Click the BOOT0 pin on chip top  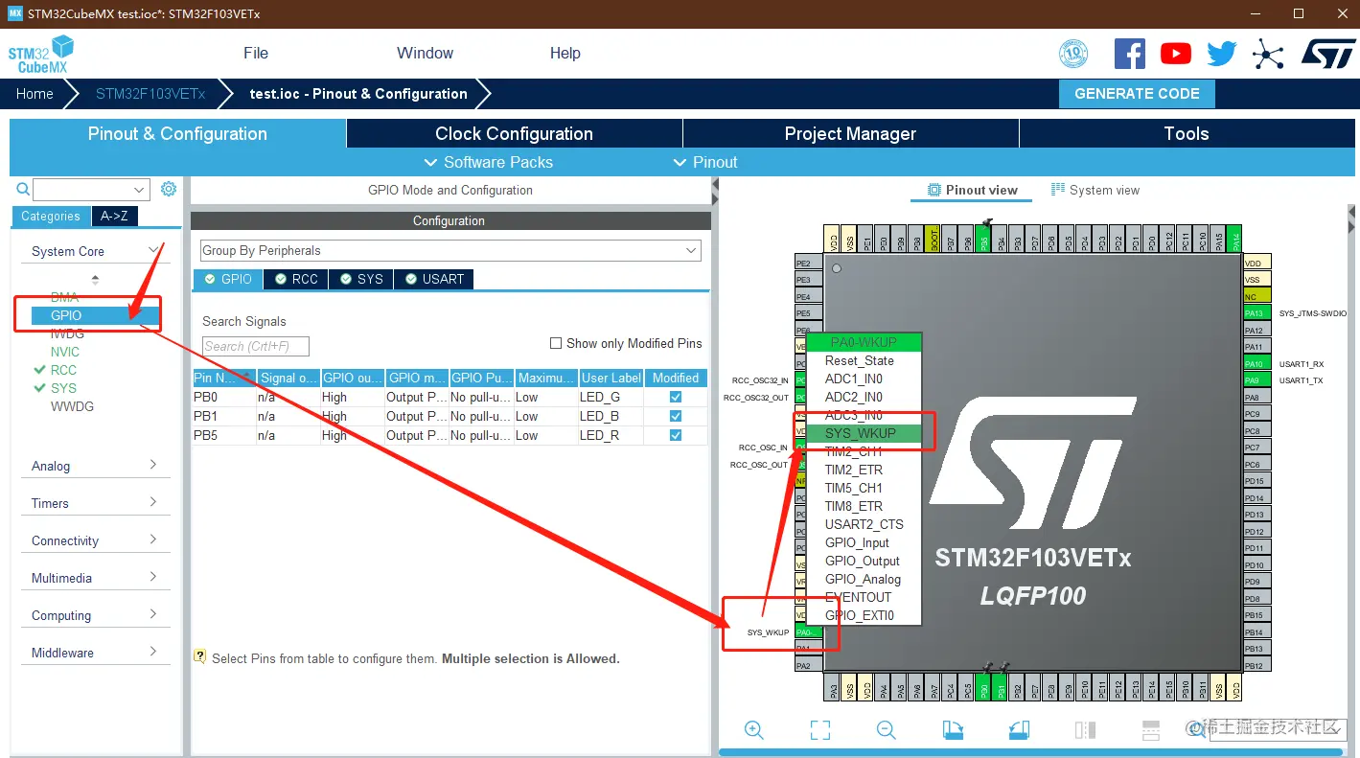(x=934, y=240)
